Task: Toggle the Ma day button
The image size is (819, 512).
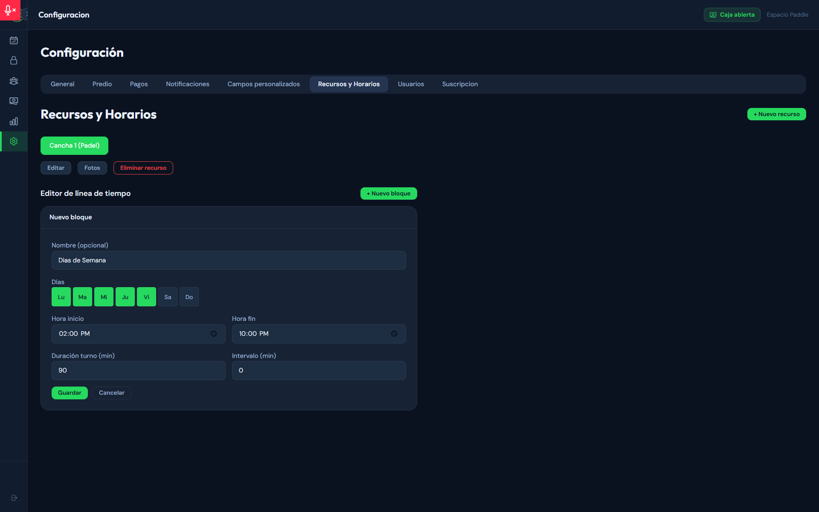Action: (x=82, y=297)
